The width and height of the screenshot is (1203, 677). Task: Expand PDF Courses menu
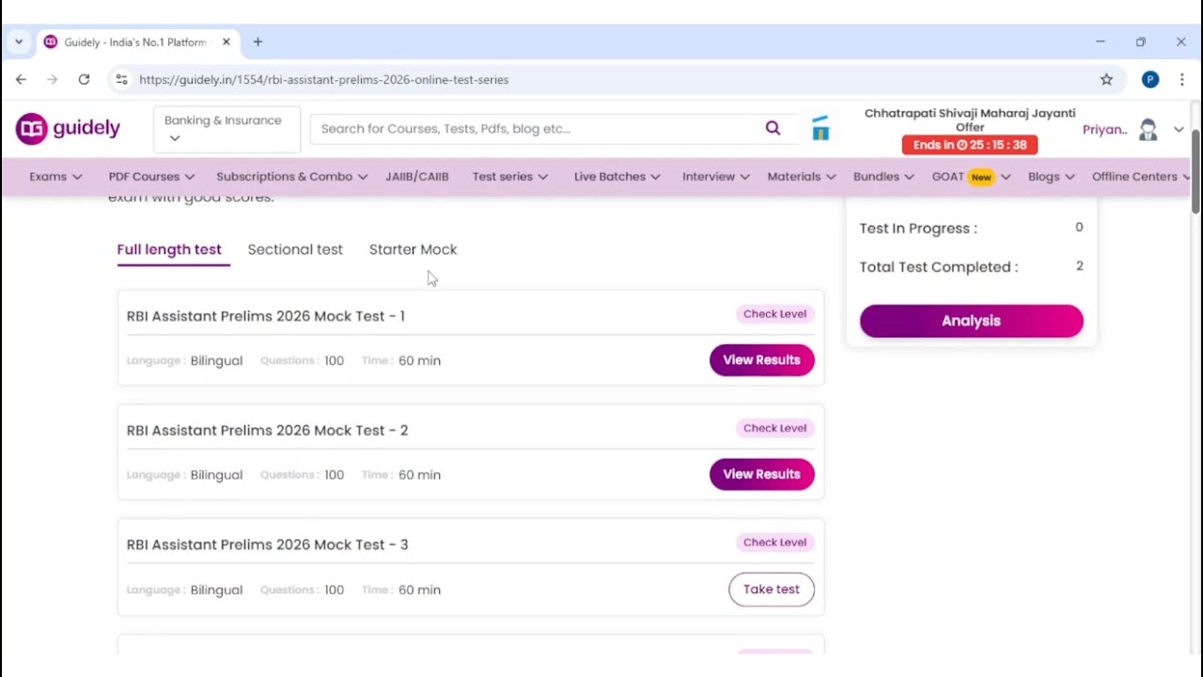(151, 177)
